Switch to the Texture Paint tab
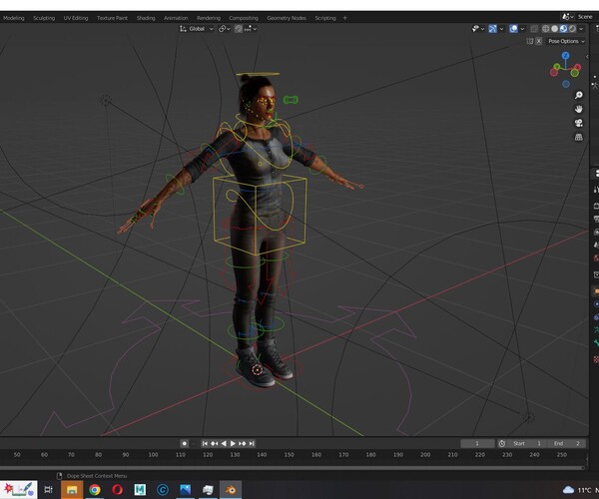 click(112, 18)
